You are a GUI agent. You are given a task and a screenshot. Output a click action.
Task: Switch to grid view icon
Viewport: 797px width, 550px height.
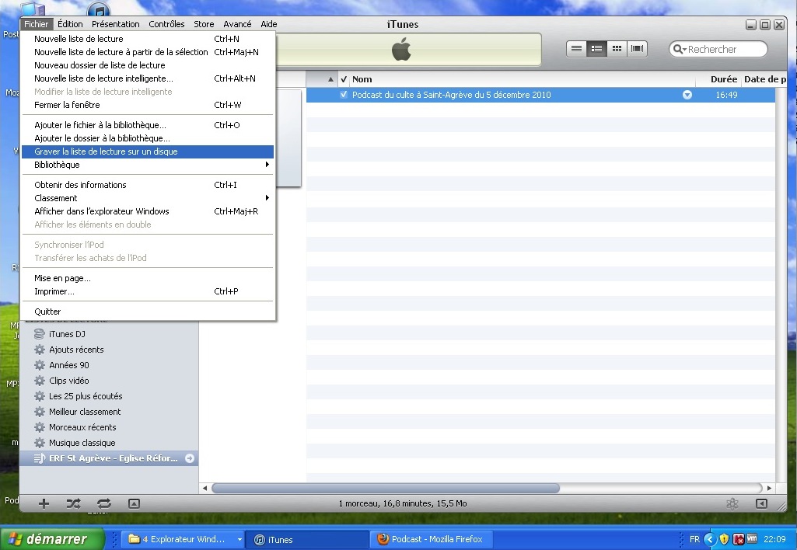(x=617, y=49)
